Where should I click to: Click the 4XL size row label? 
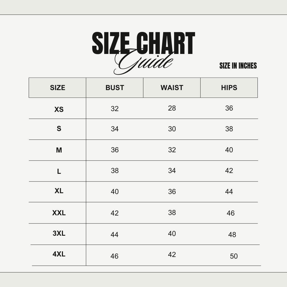pos(59,254)
